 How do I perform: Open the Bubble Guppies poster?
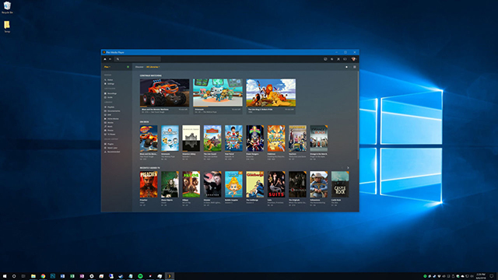click(x=233, y=184)
